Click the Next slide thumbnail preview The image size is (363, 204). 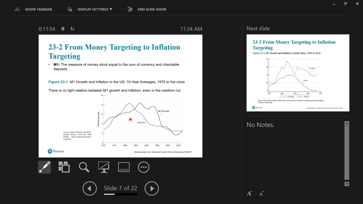tap(298, 73)
